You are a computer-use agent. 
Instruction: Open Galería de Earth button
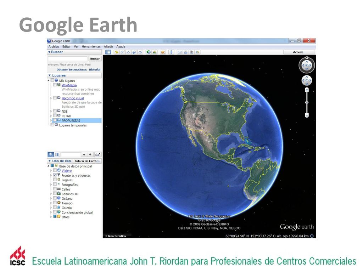[x=87, y=161]
